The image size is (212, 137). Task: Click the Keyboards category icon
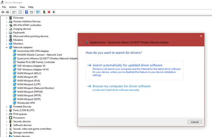click(11, 32)
